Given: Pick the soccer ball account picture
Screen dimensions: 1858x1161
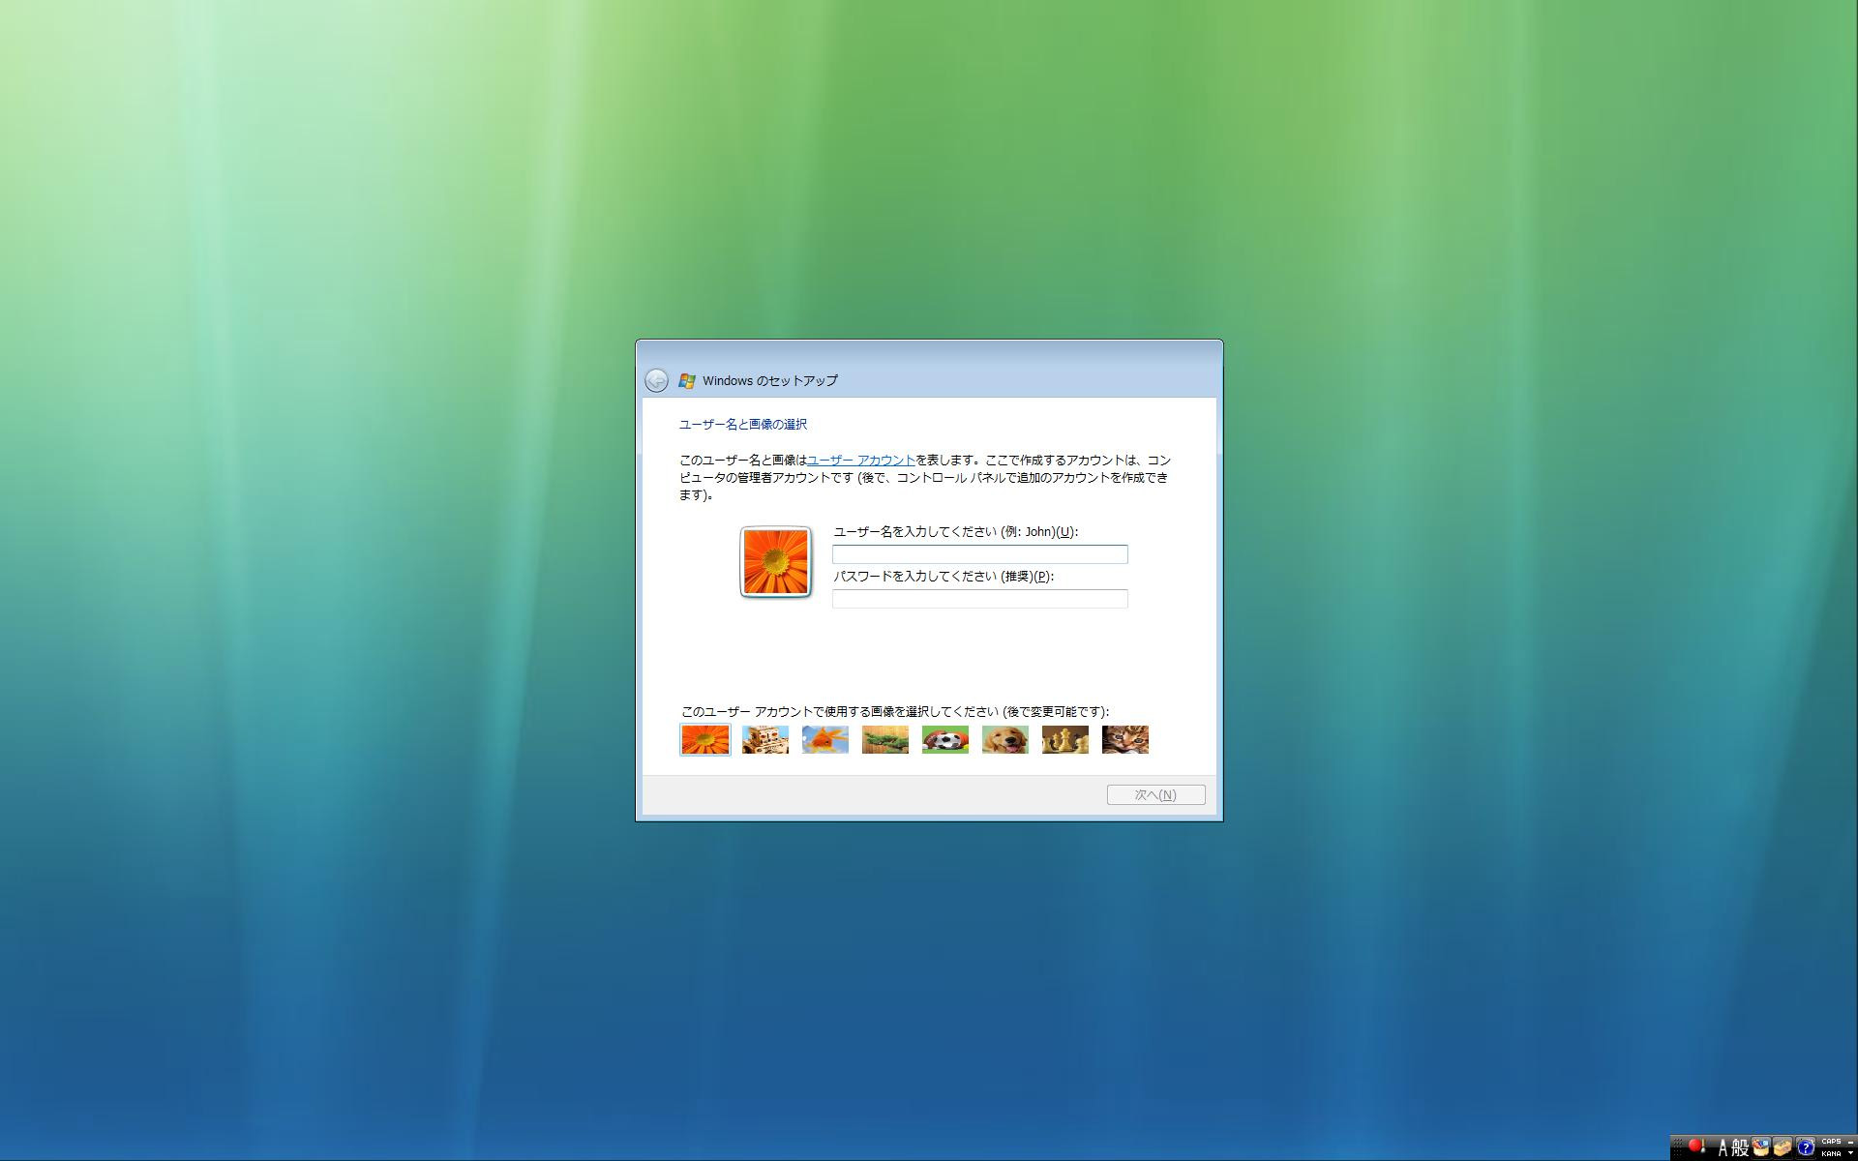Looking at the screenshot, I should click(944, 740).
